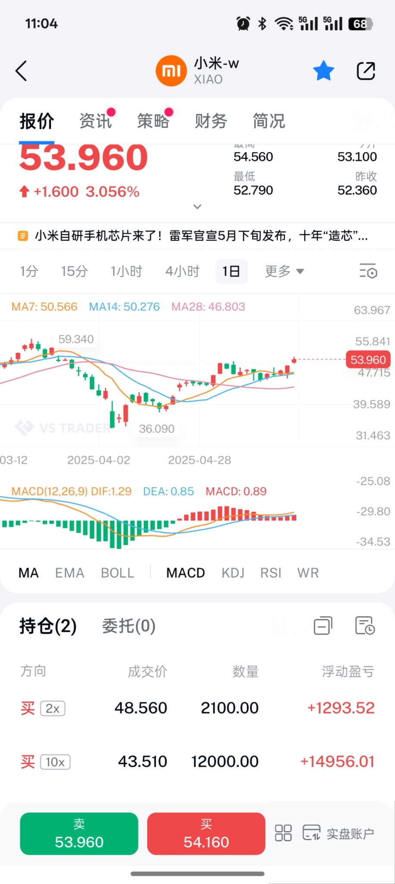Open the 更多 timeframe dropdown
The width and height of the screenshot is (395, 884).
[285, 271]
